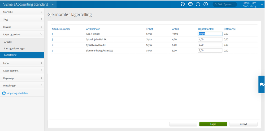The image size is (265, 131).
Task: Open the exclamation notifications icon
Action: tap(198, 4)
